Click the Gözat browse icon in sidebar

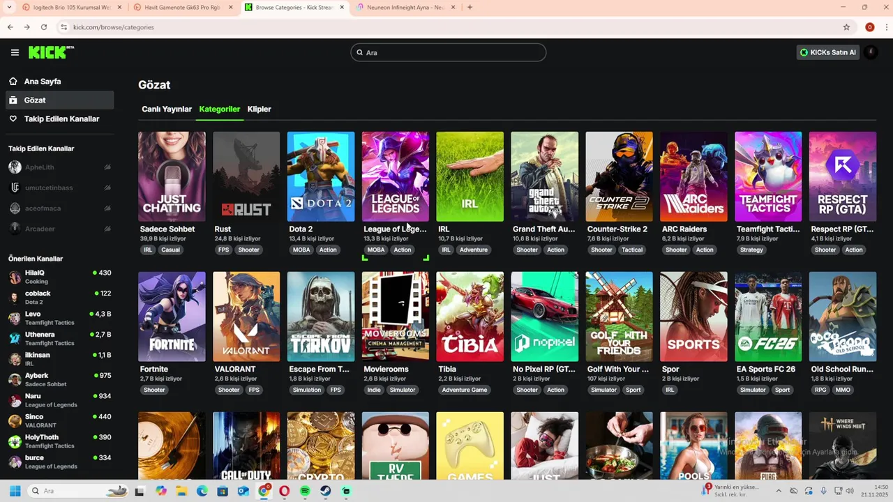(13, 100)
